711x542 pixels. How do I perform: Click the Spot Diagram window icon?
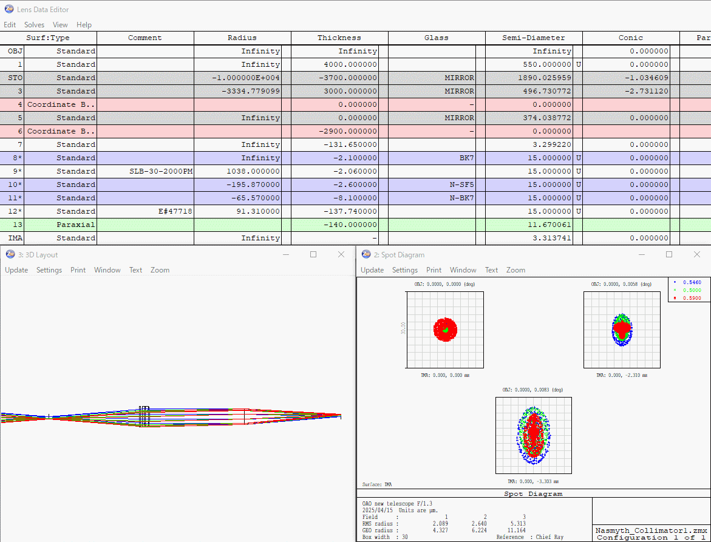click(x=366, y=255)
